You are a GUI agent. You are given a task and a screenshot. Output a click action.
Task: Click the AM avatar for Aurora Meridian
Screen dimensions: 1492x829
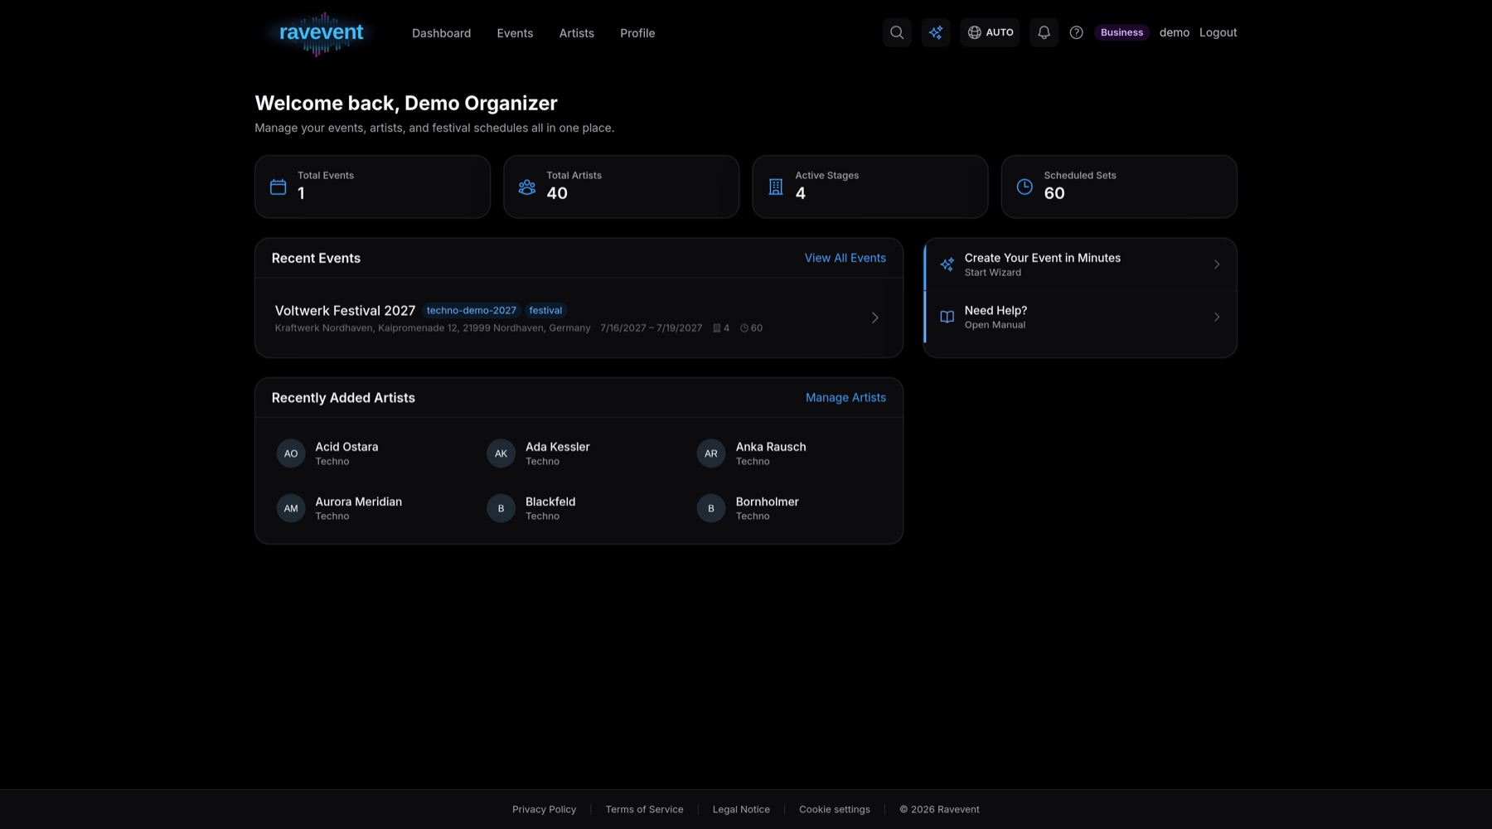click(x=291, y=508)
